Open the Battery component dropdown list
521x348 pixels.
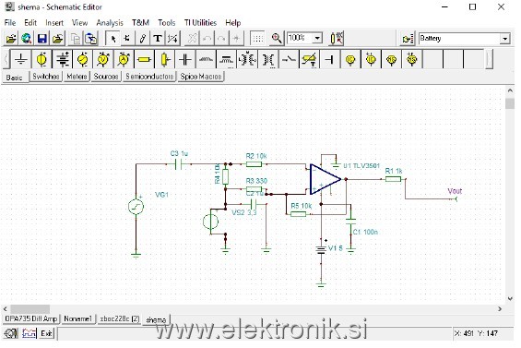tap(504, 39)
